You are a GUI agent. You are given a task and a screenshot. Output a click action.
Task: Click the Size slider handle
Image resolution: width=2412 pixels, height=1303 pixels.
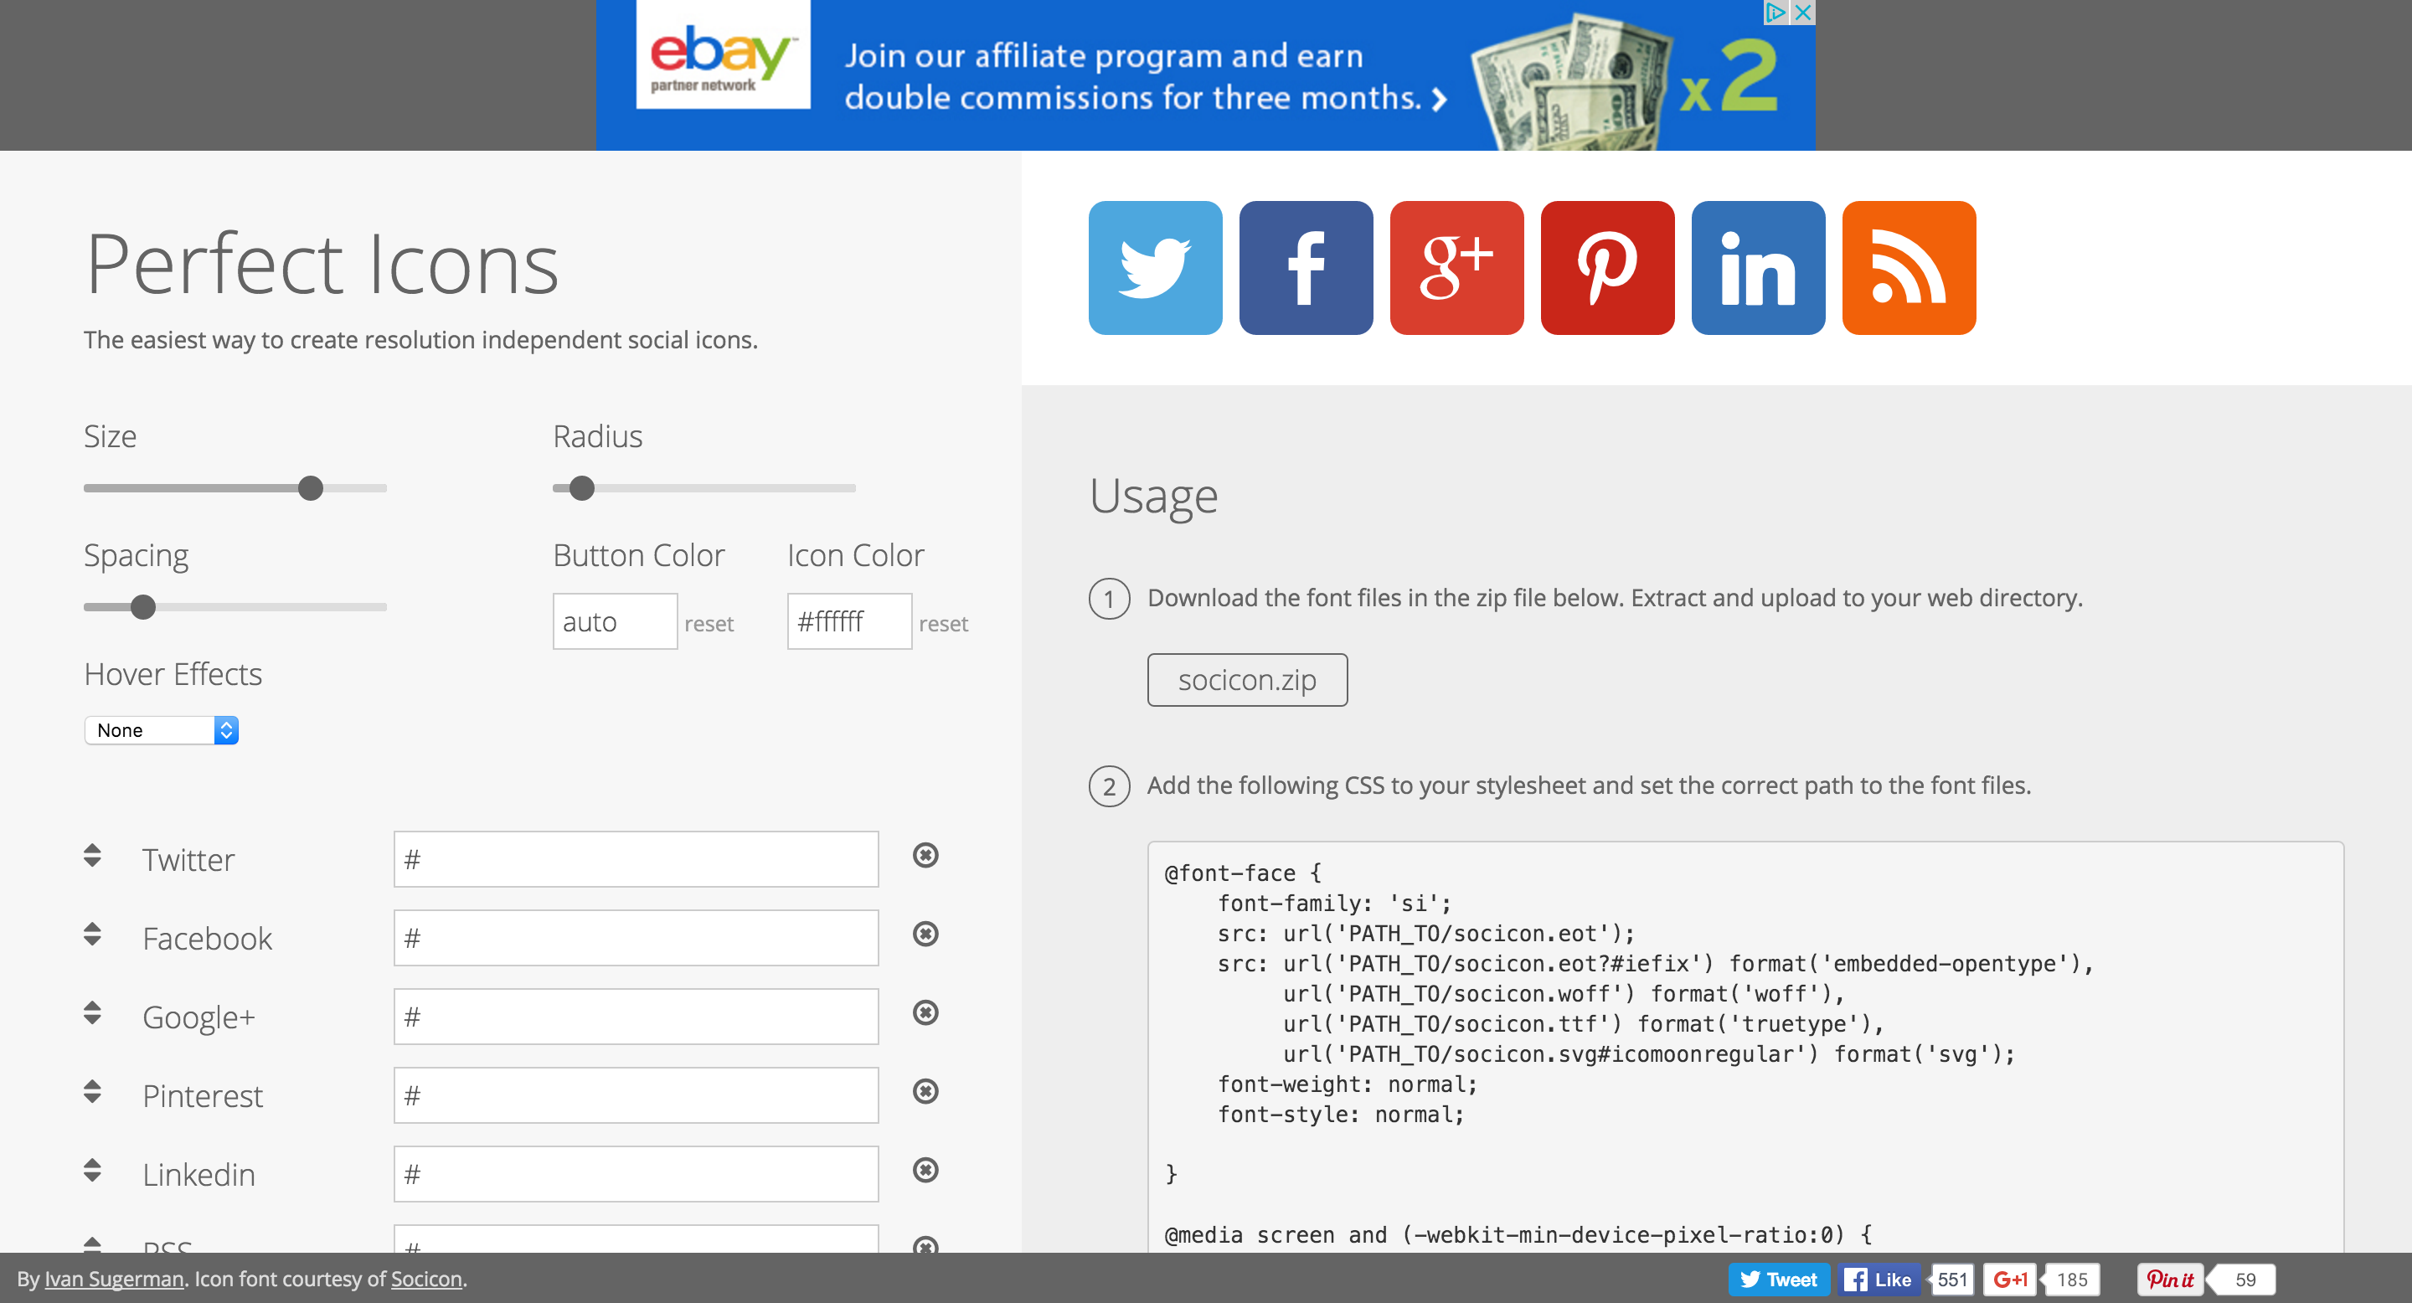coord(311,487)
